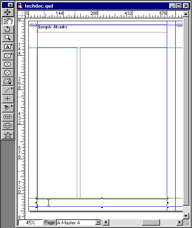The image size is (192, 228).
Task: Click the 45% view percent field
Action: [x=30, y=222]
